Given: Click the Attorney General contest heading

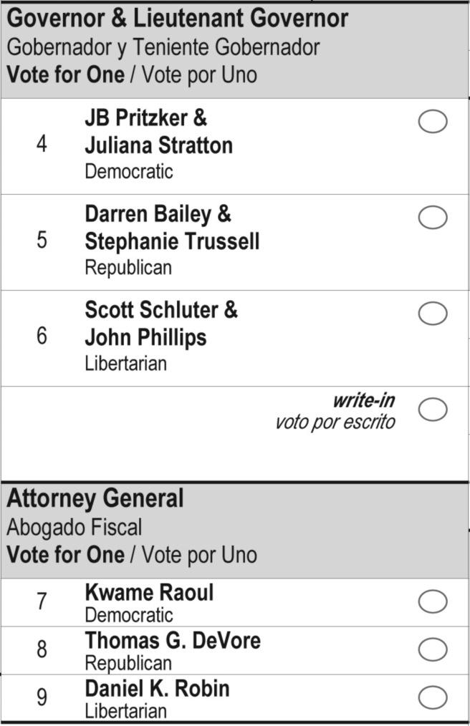Looking at the screenshot, I should [95, 498].
